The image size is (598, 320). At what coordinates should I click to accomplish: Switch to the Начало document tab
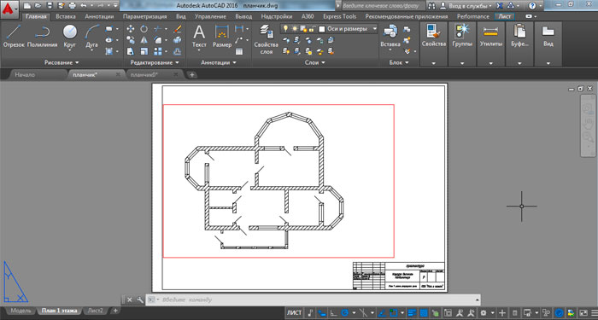[25, 75]
